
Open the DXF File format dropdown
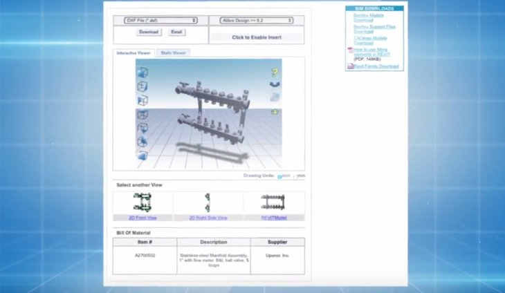pos(160,21)
